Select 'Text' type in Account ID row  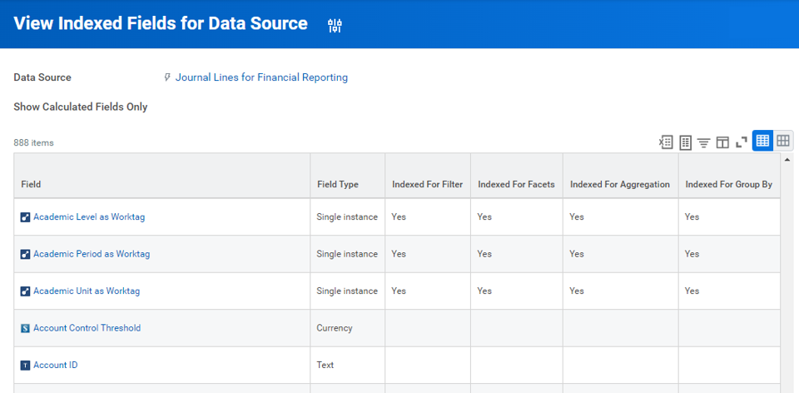(x=325, y=365)
